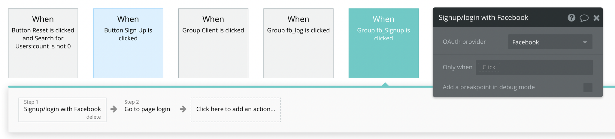Select the Group fb_log is clicked event
Screen dimensions: 615x139
(298, 43)
